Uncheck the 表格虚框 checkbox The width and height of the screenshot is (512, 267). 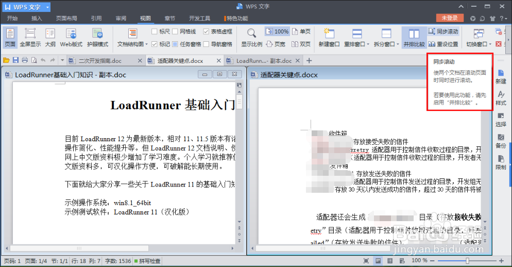click(206, 31)
